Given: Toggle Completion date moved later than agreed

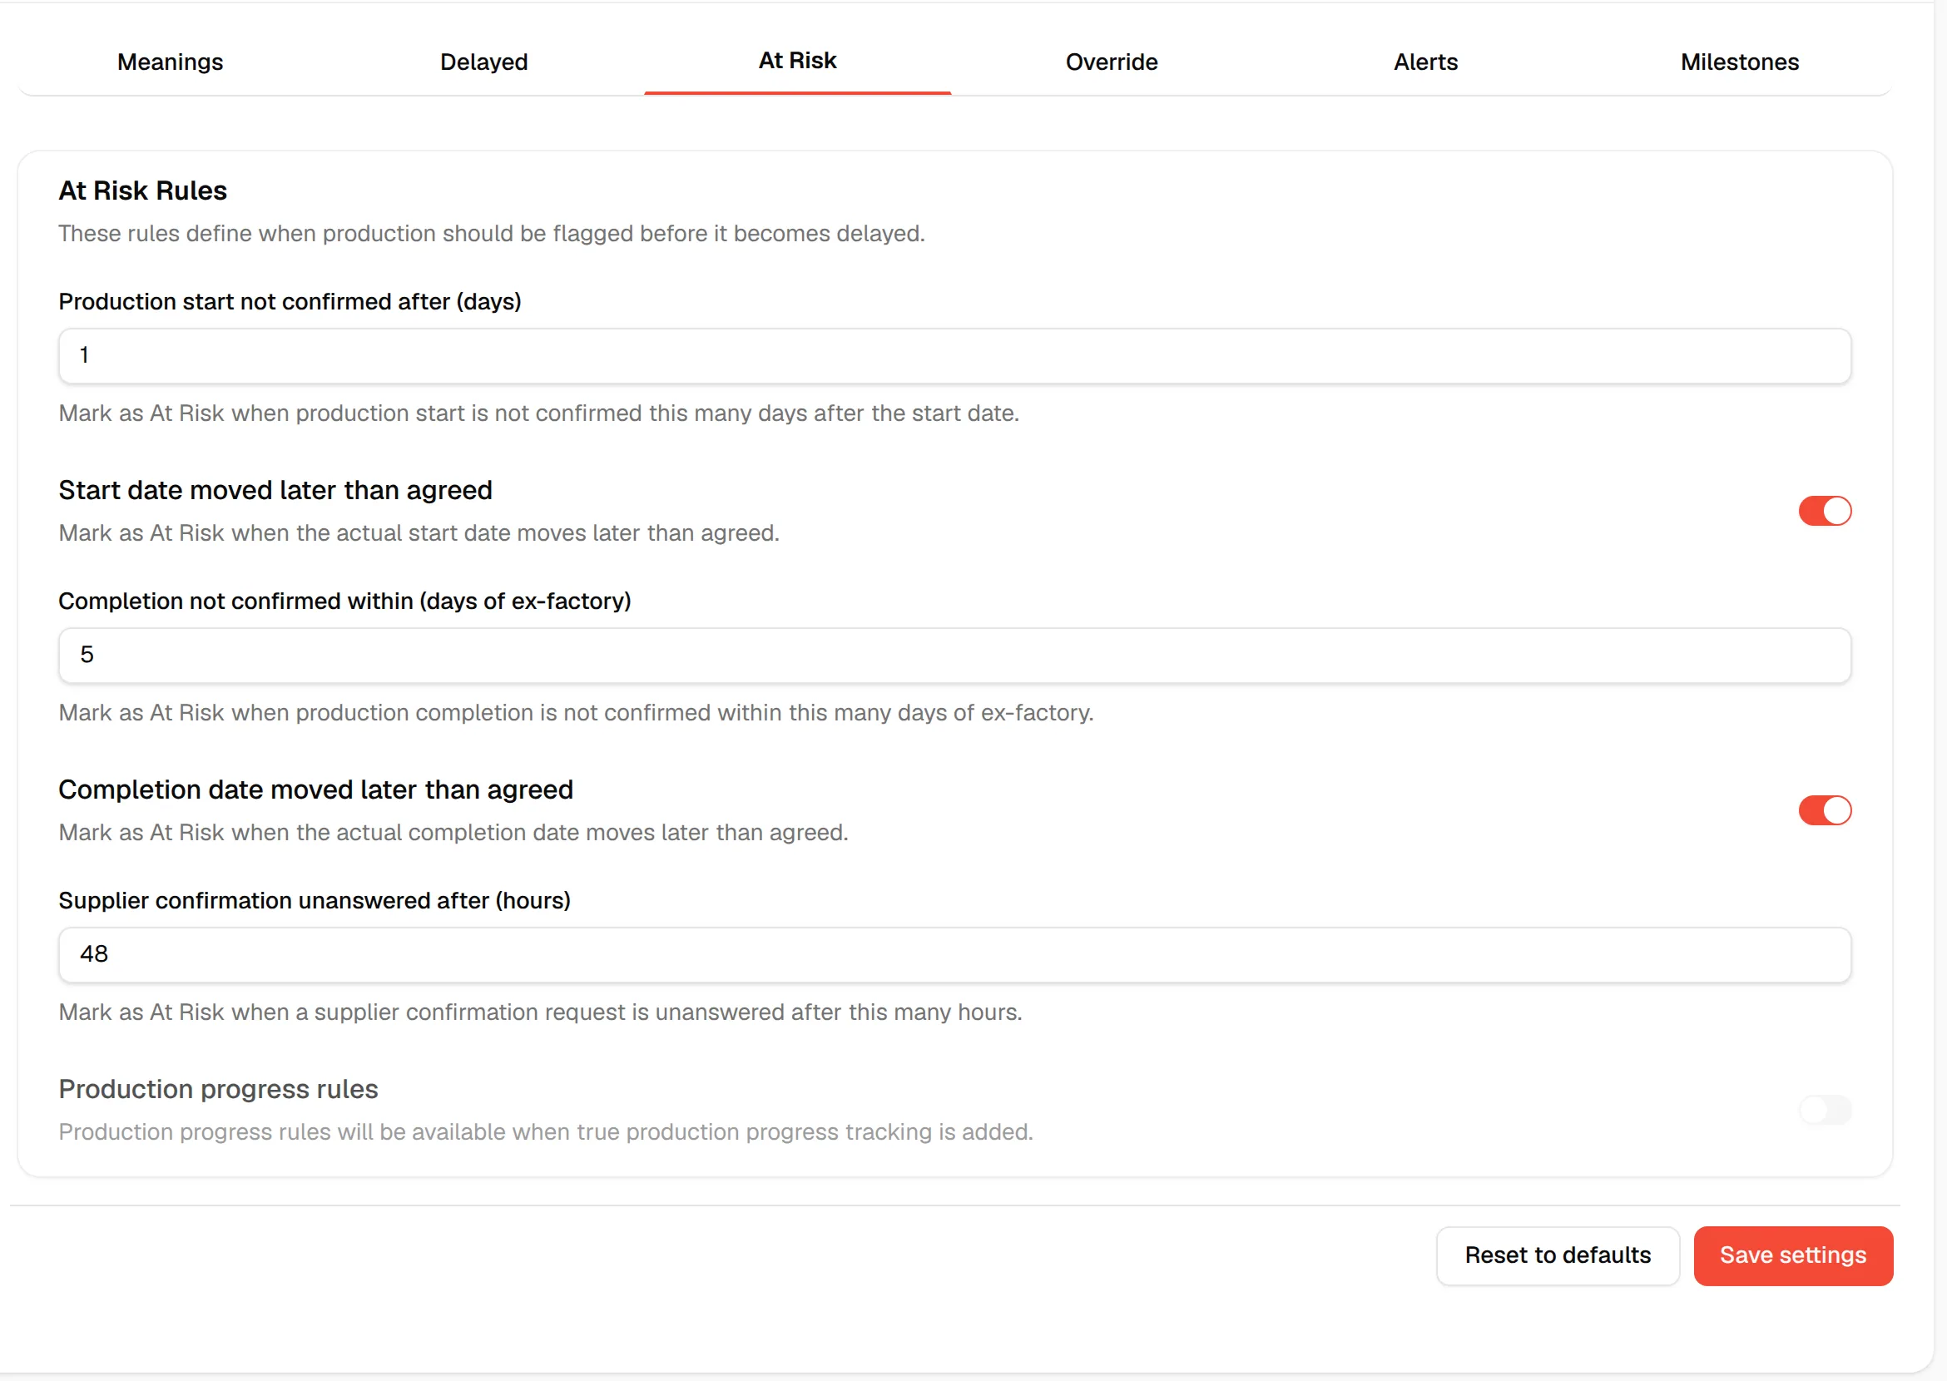Looking at the screenshot, I should [x=1825, y=810].
